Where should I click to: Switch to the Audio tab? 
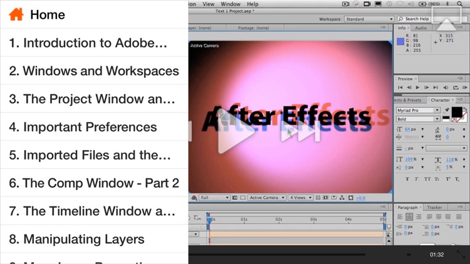coord(420,28)
